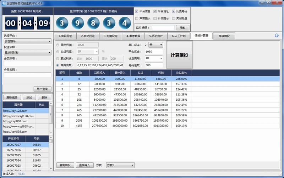Click the 用户登录 button

click(x=42, y=89)
